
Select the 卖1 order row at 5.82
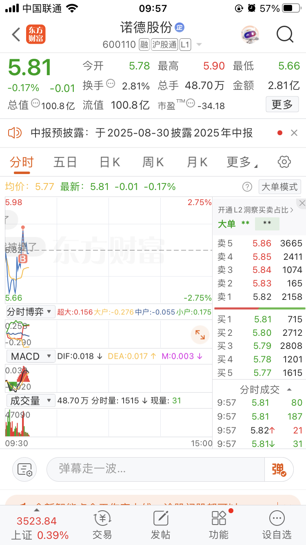(x=259, y=297)
